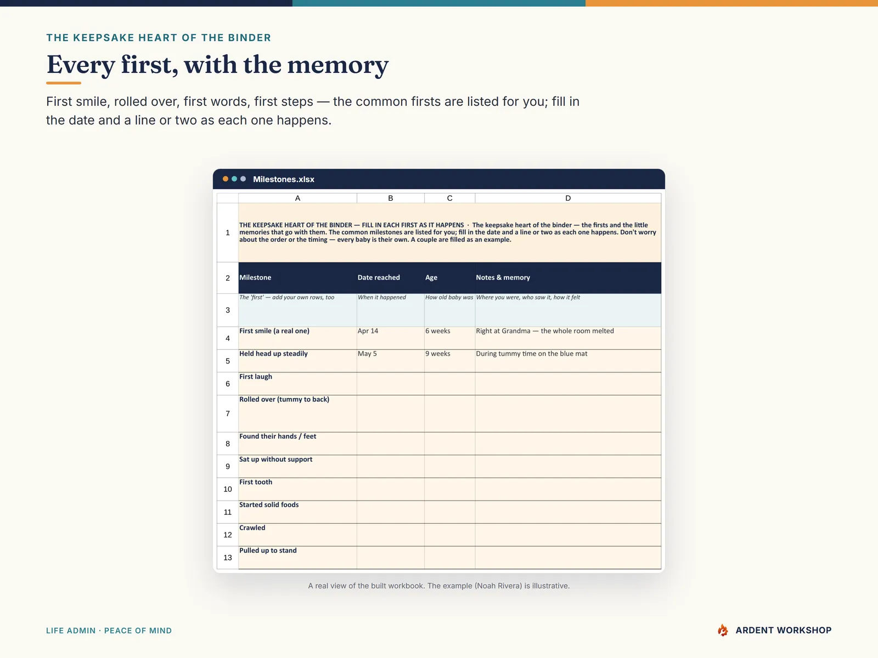Viewport: 878px width, 658px height.
Task: Click the 'Age' header cell
Action: pos(450,278)
